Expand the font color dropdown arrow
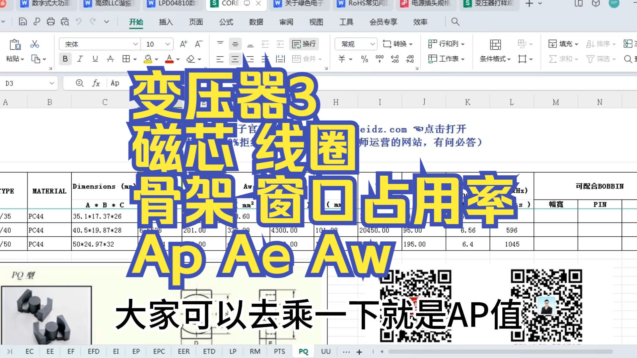637x358 pixels. point(178,59)
